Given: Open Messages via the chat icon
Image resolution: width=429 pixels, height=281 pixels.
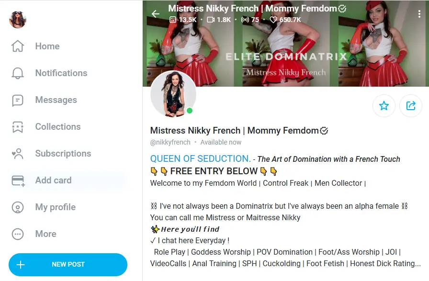Looking at the screenshot, I should (x=18, y=100).
